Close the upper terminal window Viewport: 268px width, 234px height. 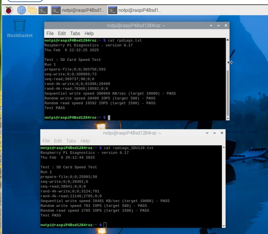(226, 26)
